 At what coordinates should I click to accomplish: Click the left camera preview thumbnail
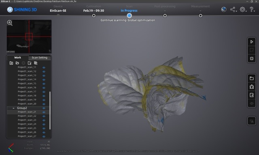click(29, 37)
